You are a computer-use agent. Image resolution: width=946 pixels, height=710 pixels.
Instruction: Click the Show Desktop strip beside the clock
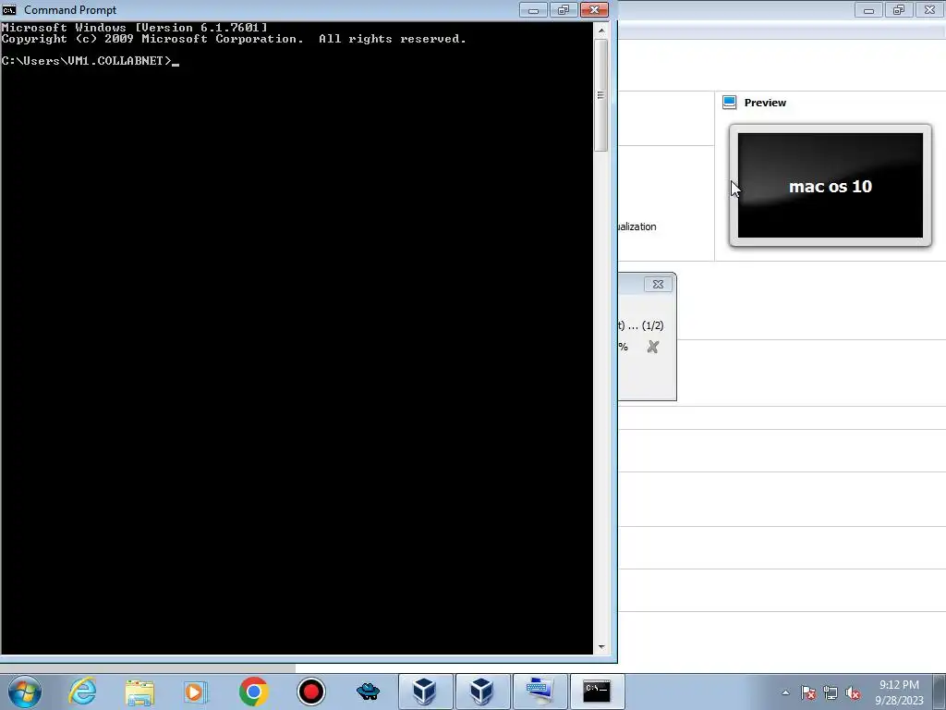pos(939,692)
